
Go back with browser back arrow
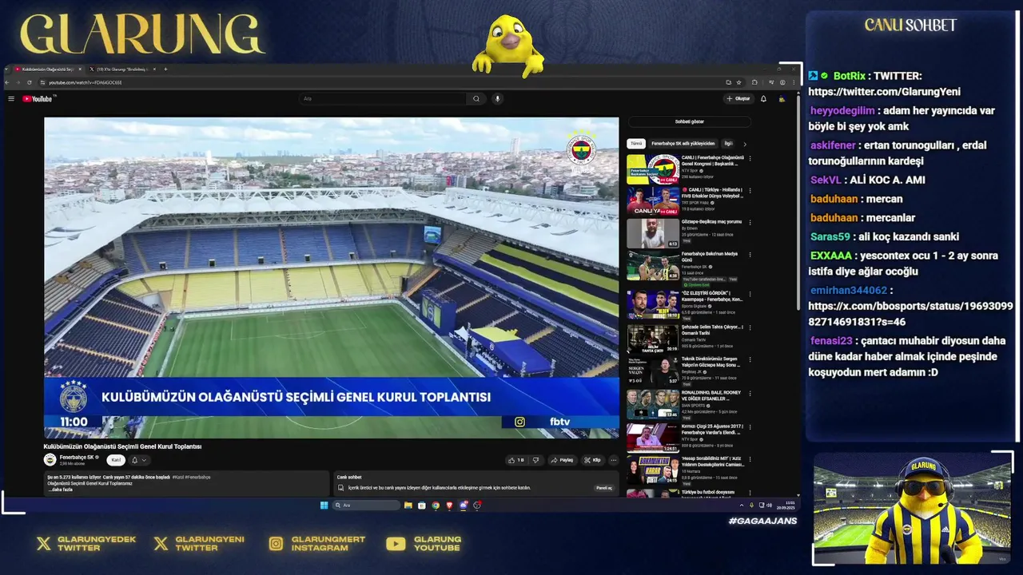8,82
